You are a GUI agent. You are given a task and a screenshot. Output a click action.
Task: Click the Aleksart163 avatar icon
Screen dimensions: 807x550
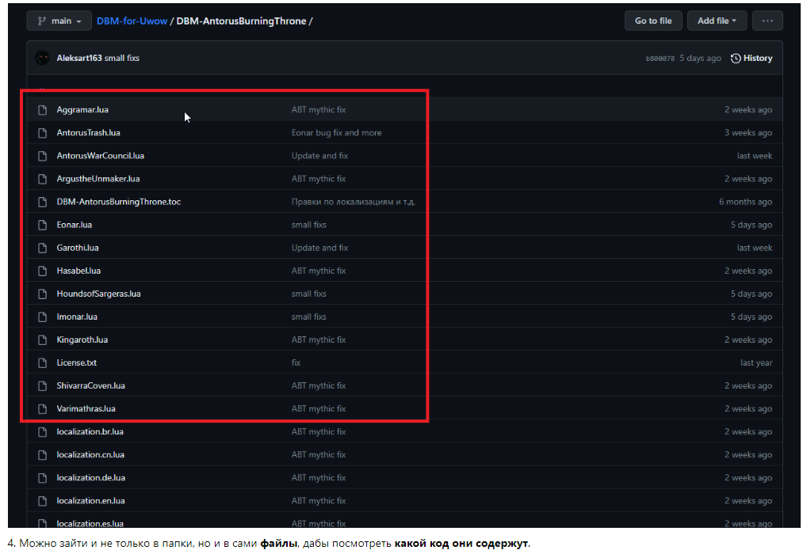[42, 58]
